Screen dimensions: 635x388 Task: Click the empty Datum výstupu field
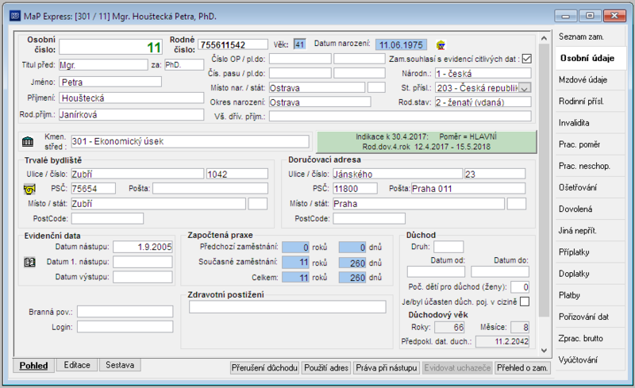pos(143,277)
